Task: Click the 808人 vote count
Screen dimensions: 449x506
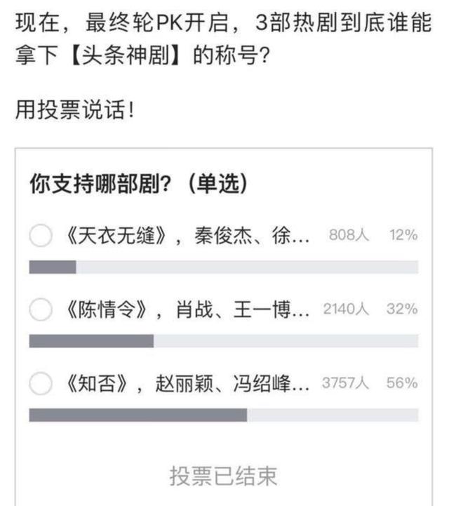Action: 349,235
